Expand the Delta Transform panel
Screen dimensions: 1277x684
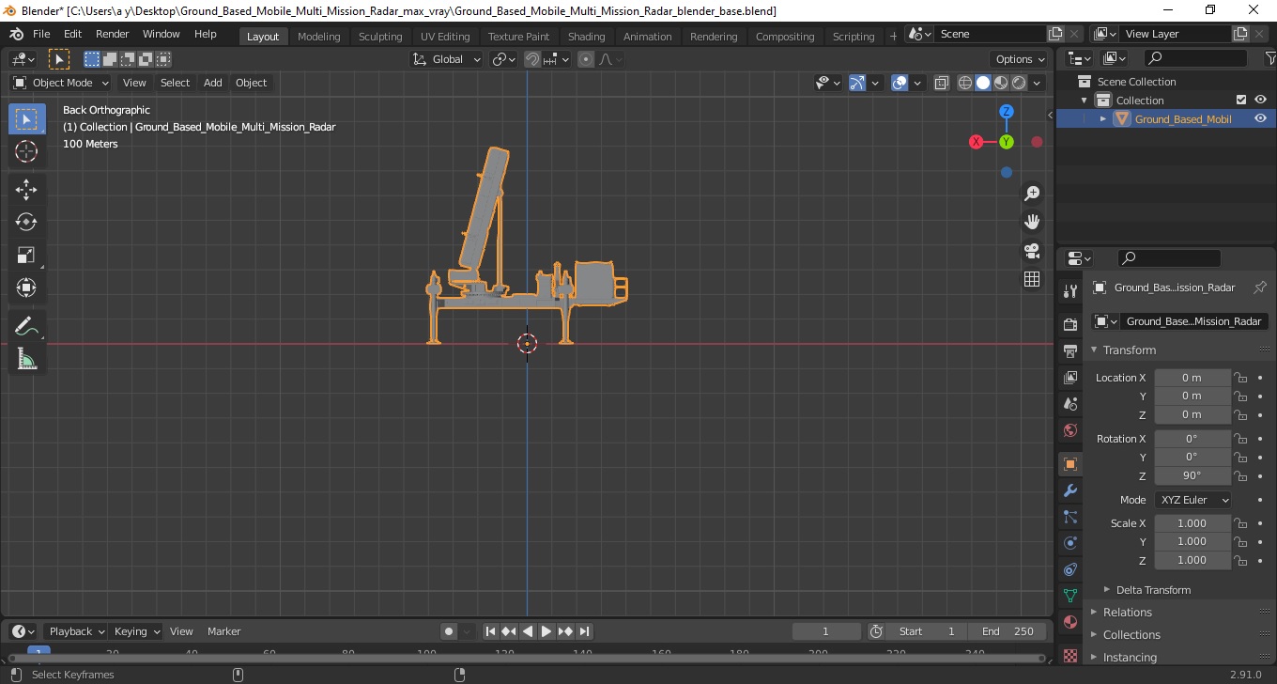[x=1153, y=590]
